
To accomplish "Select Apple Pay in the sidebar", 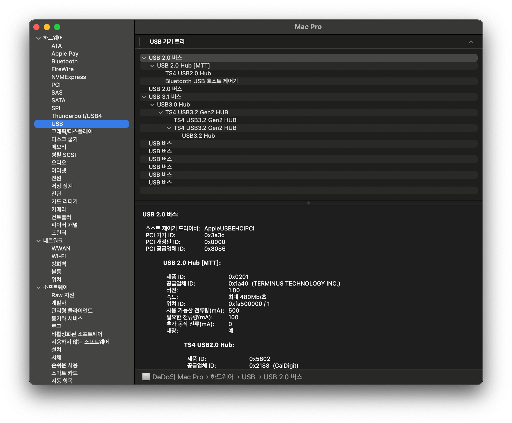I will pos(65,54).
